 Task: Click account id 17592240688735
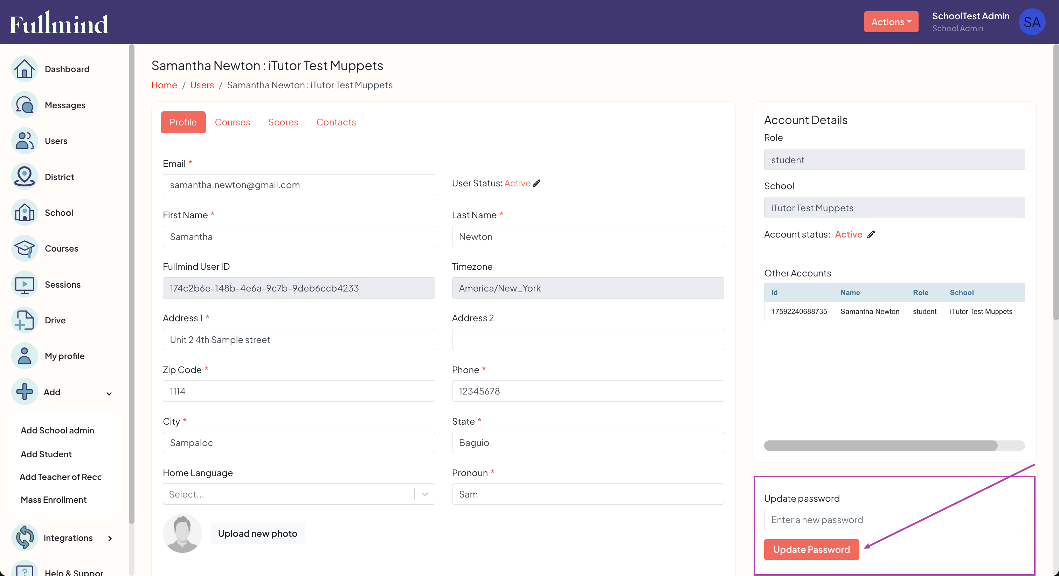tap(799, 311)
